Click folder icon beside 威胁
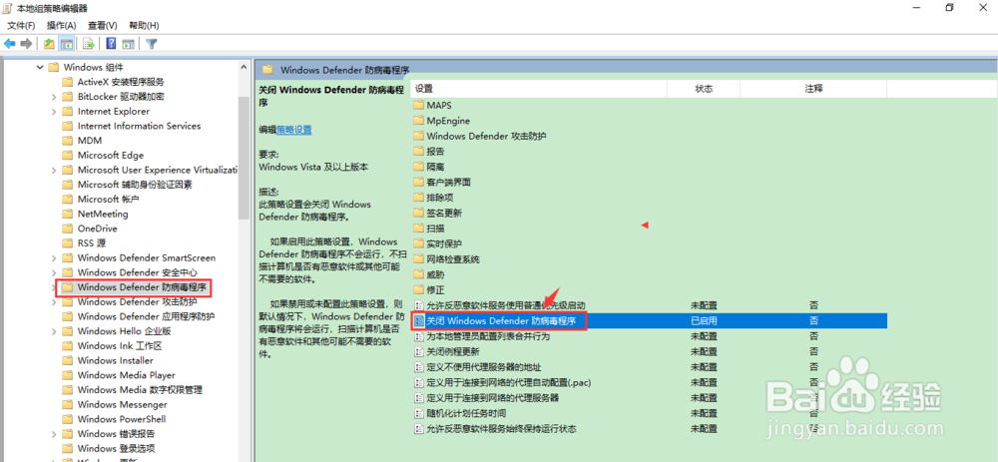Image resolution: width=998 pixels, height=462 pixels. coord(418,274)
